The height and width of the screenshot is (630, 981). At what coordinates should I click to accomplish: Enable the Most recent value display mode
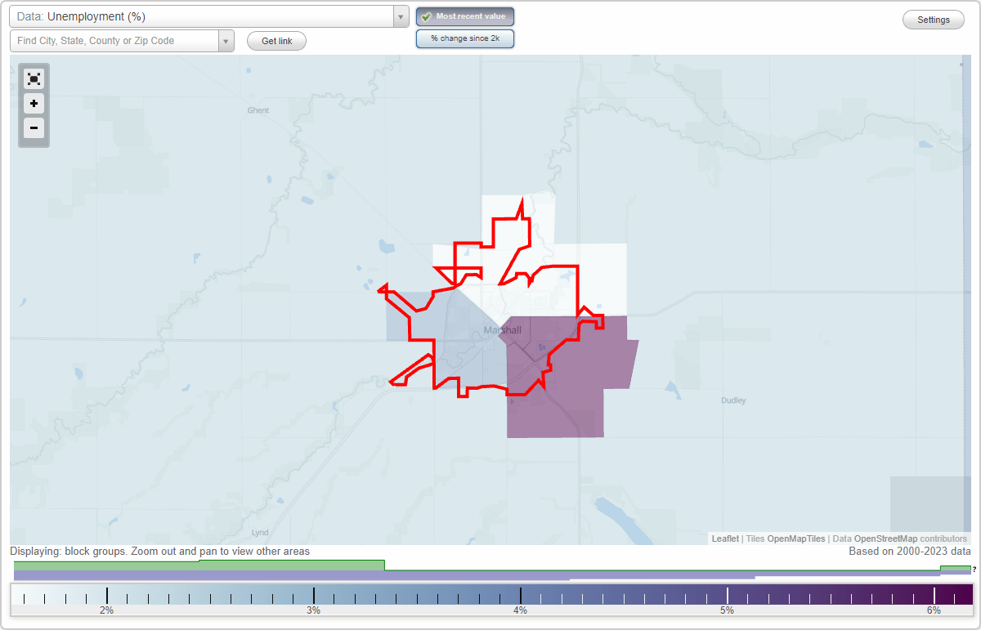(x=464, y=16)
